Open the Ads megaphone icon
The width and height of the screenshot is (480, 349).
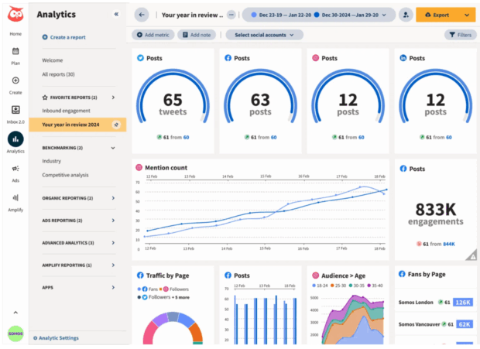point(15,169)
